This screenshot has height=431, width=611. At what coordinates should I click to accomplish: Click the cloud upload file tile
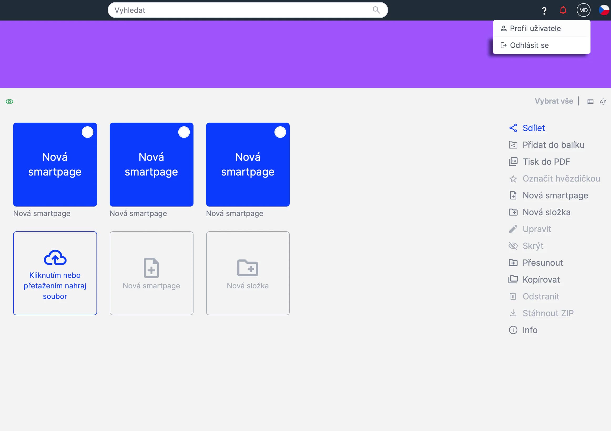(55, 273)
